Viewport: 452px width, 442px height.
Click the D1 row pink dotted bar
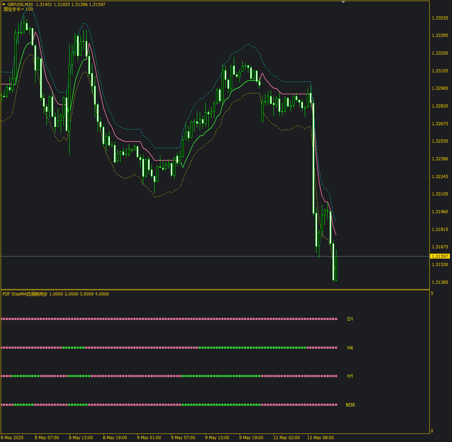tap(169, 319)
